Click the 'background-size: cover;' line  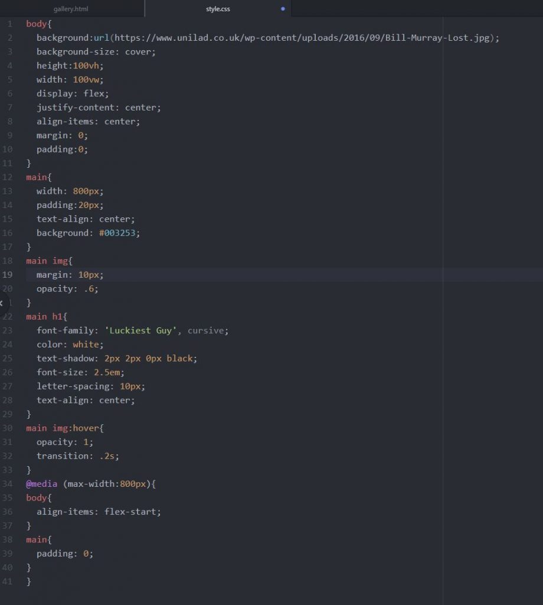(96, 52)
